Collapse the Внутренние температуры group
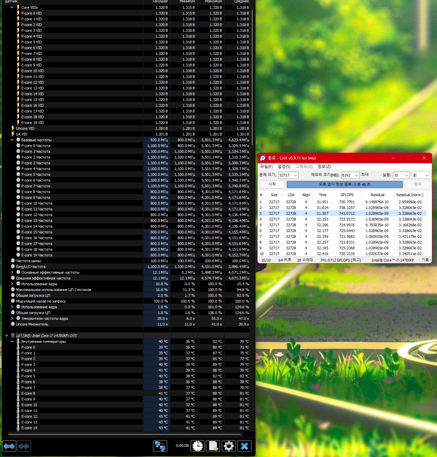 (x=12, y=341)
